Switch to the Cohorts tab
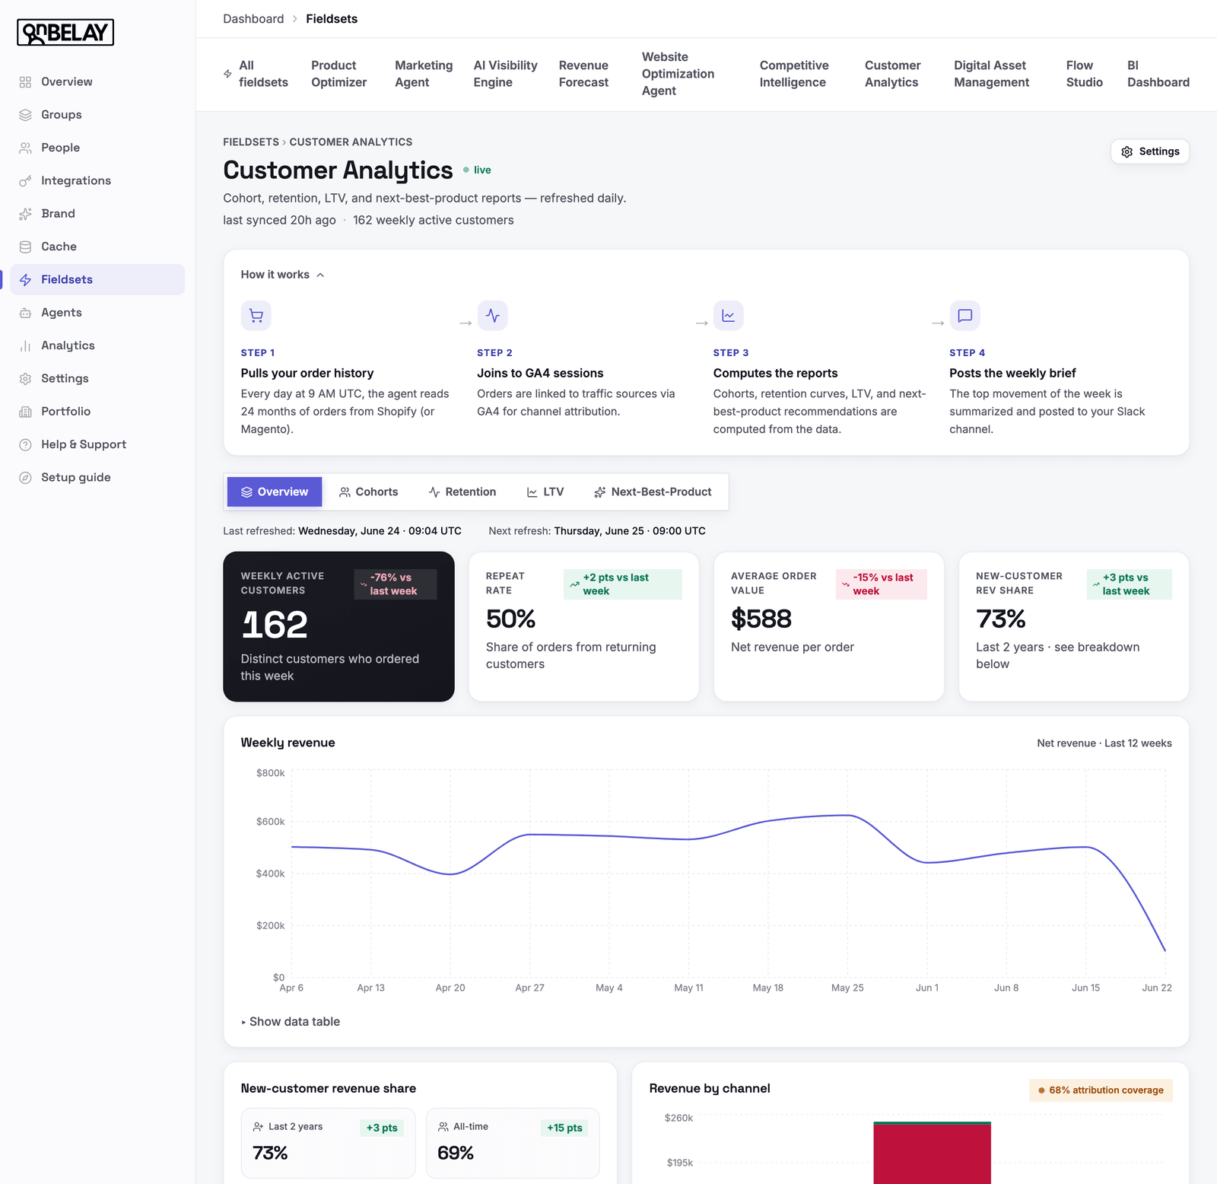This screenshot has height=1184, width=1217. tap(369, 492)
